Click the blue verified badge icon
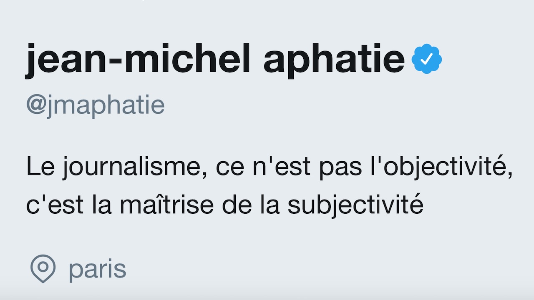This screenshot has width=534, height=300. pyautogui.click(x=427, y=60)
